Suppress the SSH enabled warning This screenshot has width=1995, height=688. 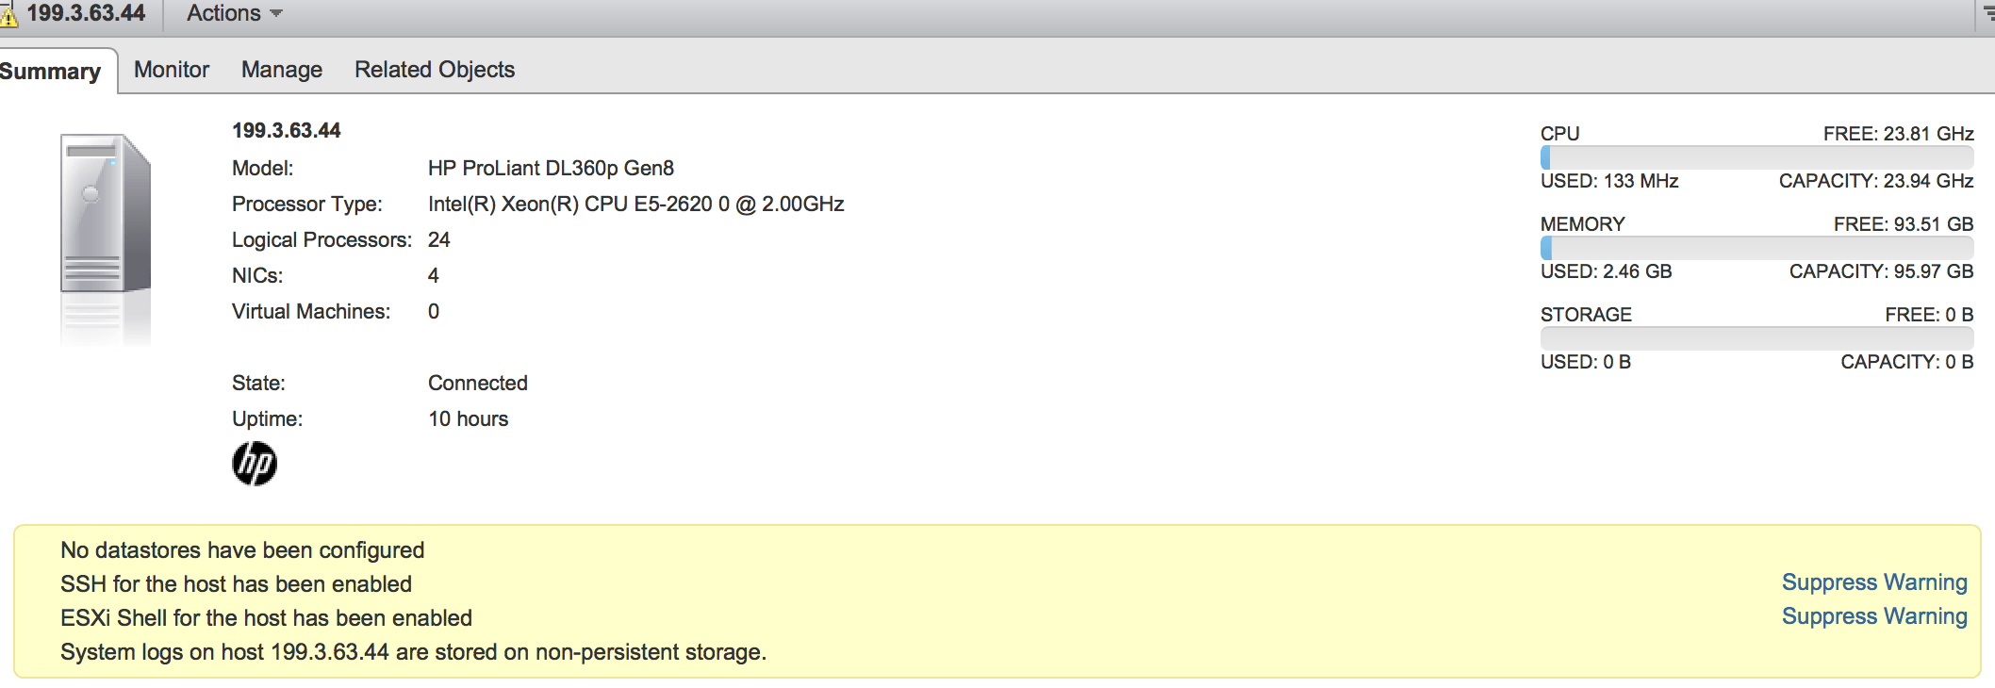[x=1874, y=582]
